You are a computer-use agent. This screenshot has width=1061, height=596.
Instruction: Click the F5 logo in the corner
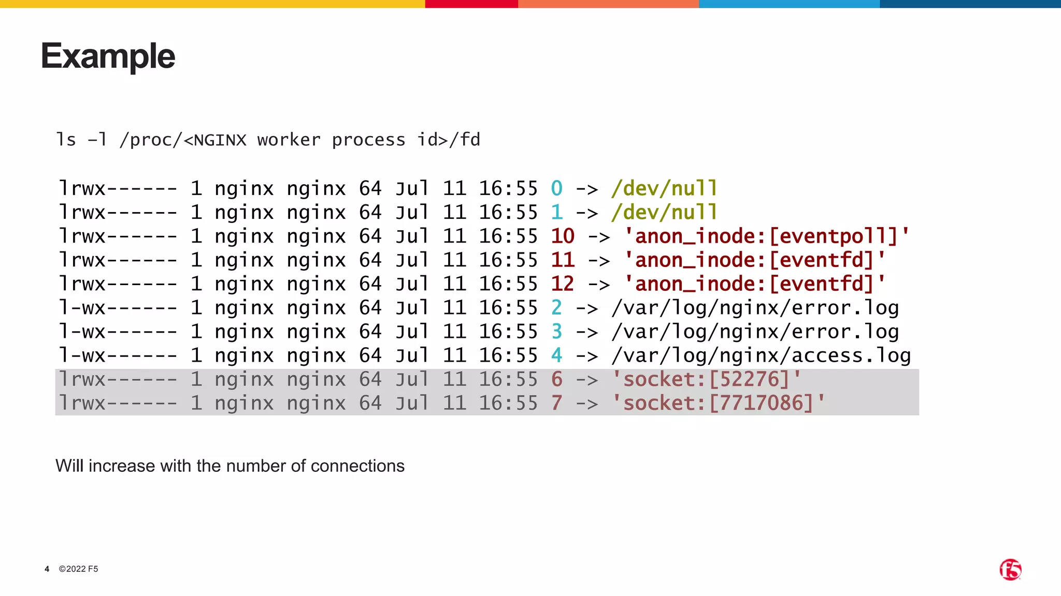coord(1010,570)
